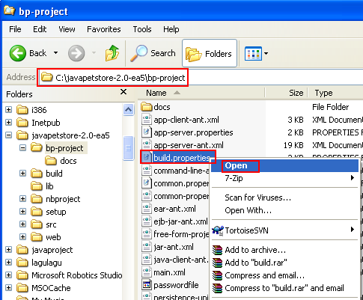
Task: Click the passwordfile file icon
Action: tap(147, 284)
